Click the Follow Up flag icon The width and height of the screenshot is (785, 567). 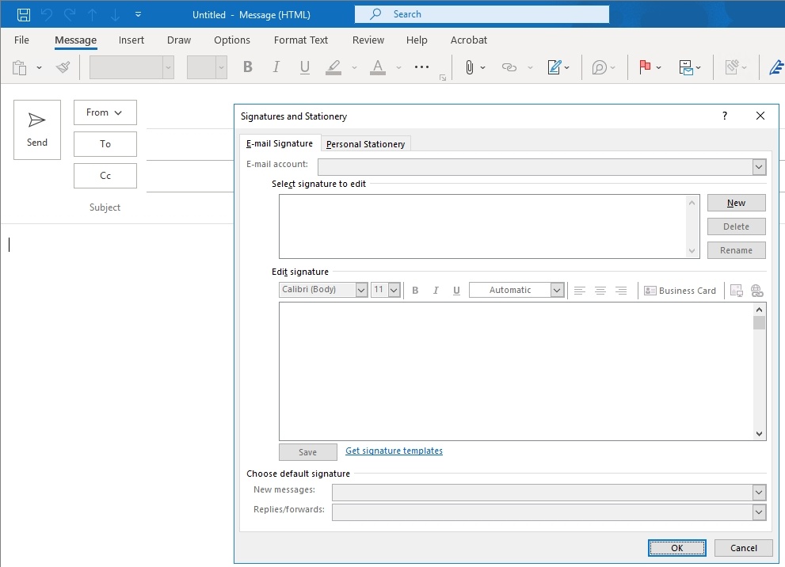645,67
